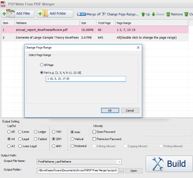Image resolution: width=193 pixels, height=178 pixels.
Task: Click the Add Files button
Action: click(18, 14)
